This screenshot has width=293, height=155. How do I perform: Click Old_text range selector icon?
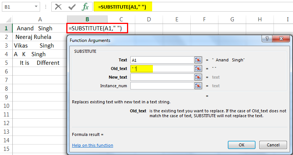tap(198, 69)
